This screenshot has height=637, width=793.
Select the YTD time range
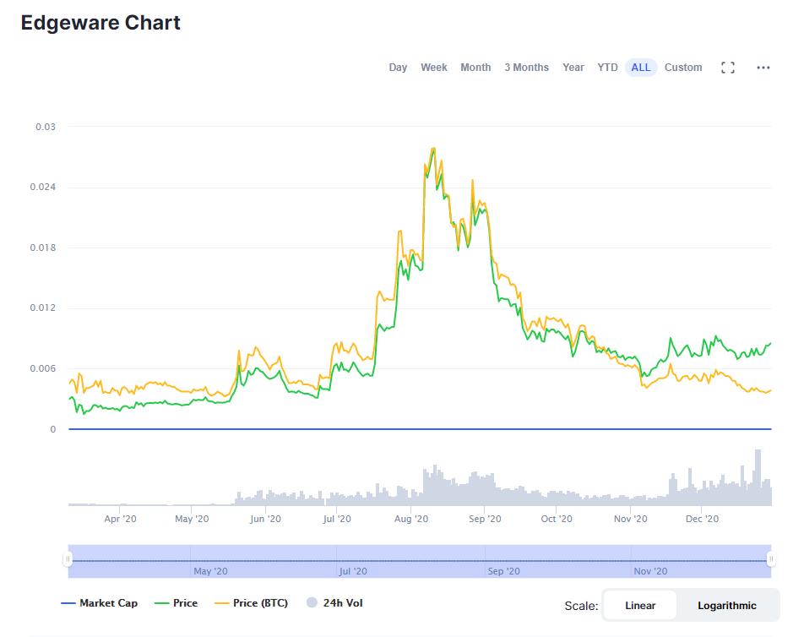coord(607,68)
